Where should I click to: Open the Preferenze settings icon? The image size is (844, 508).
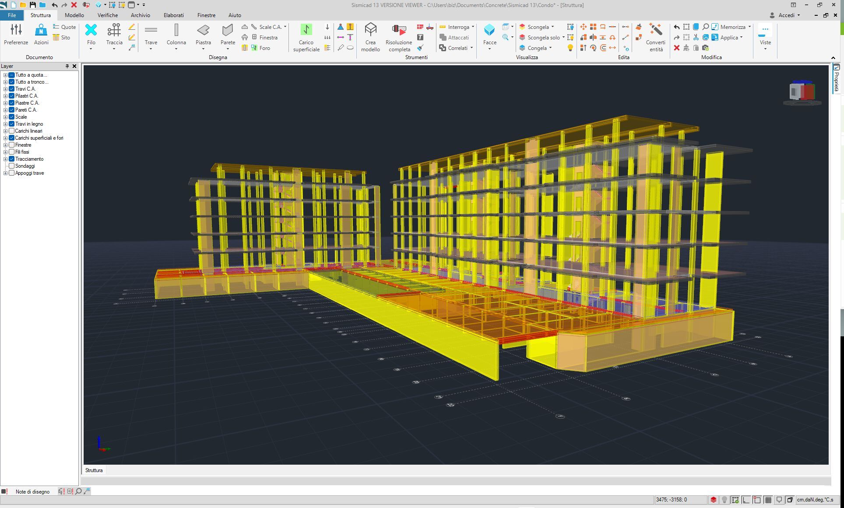coord(16,30)
